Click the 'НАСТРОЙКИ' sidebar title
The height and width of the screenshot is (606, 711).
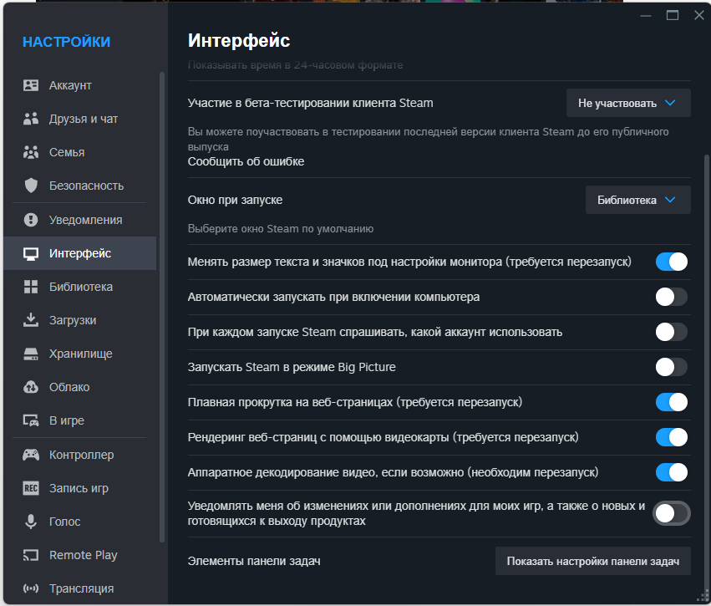pos(66,42)
